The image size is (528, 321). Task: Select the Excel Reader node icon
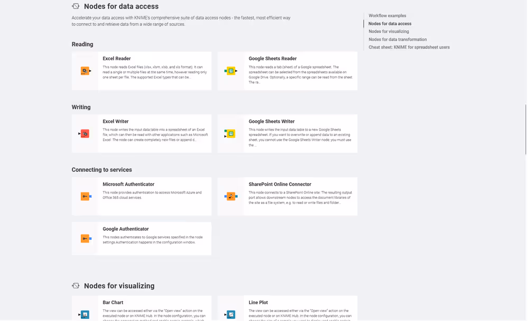tap(84, 71)
